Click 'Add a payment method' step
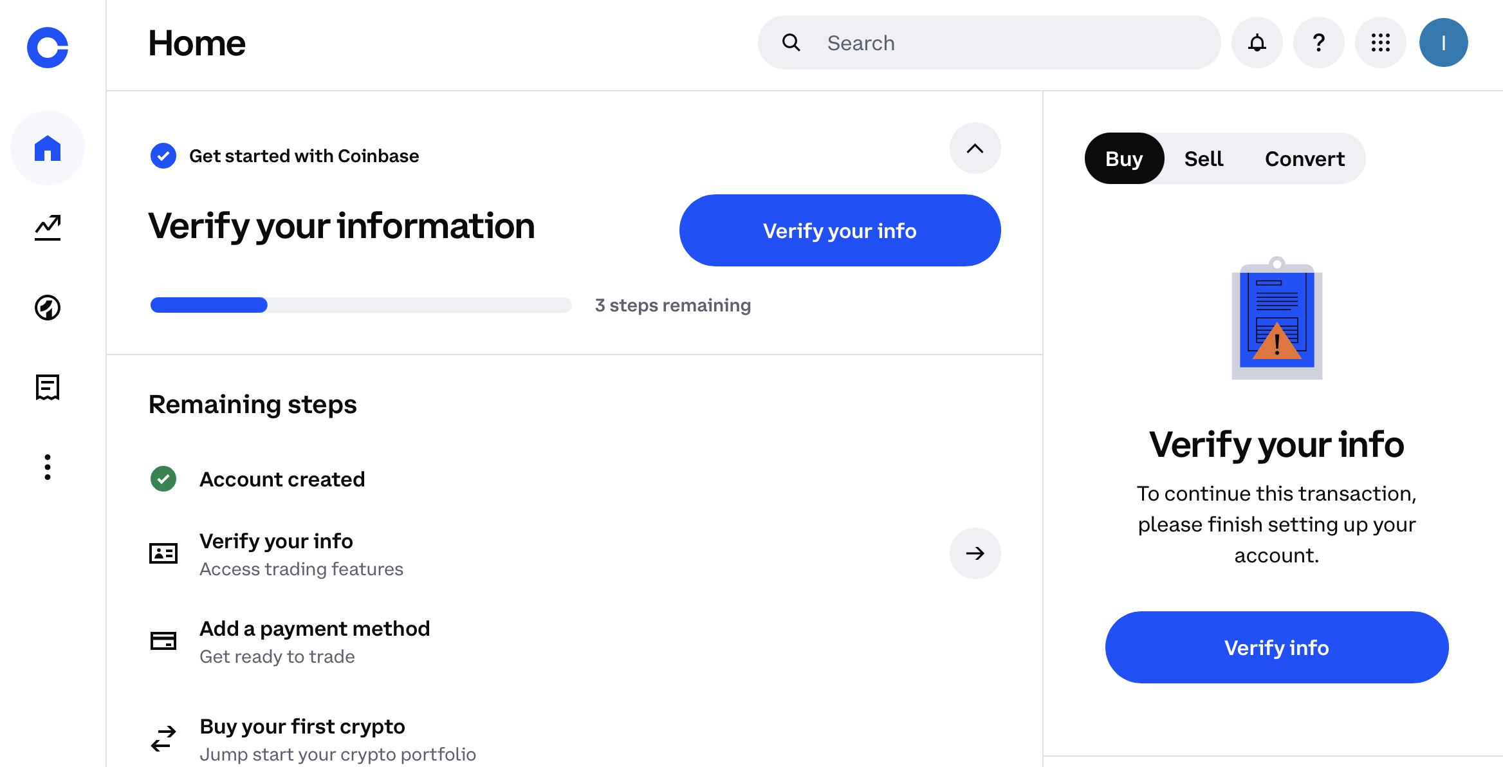Screen dimensions: 1503x767 tap(315, 629)
